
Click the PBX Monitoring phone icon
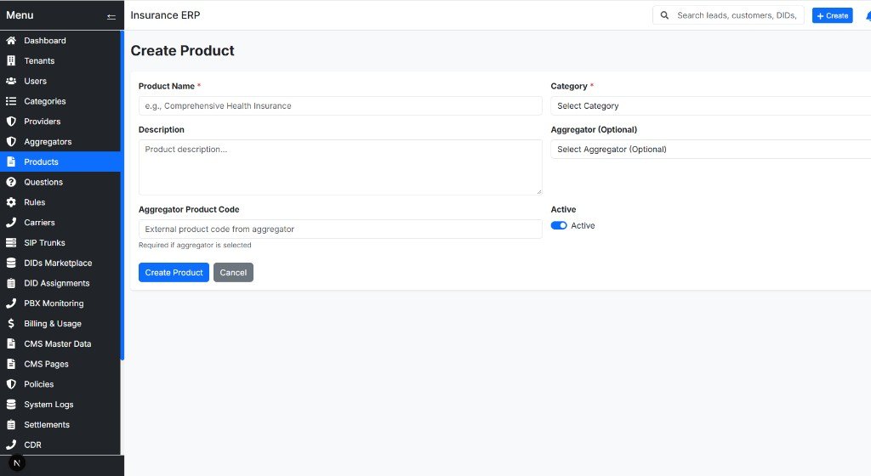[11, 303]
